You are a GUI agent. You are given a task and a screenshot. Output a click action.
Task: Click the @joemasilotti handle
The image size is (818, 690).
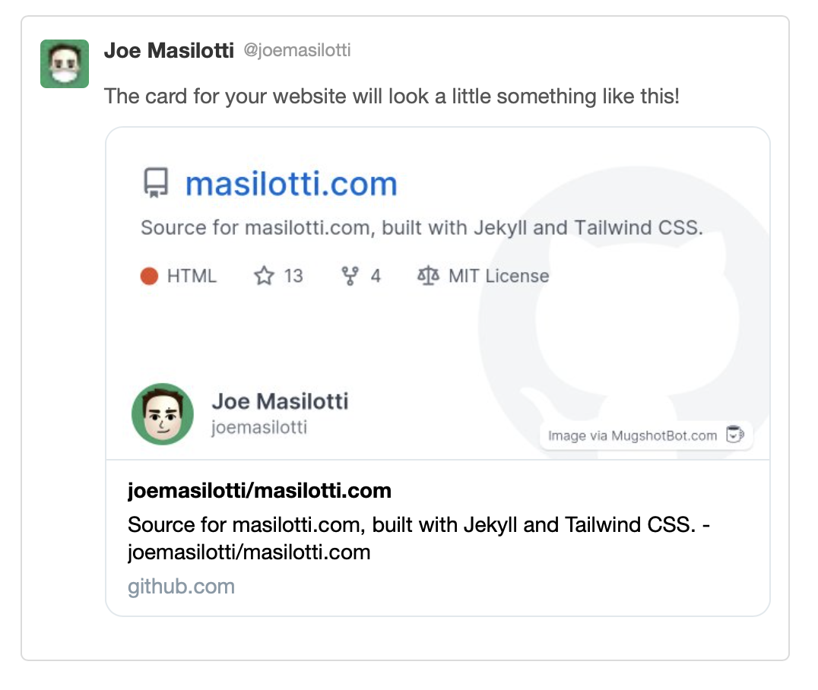(297, 51)
